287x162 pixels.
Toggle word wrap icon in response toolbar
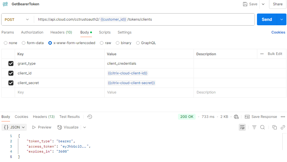(x=242, y=127)
